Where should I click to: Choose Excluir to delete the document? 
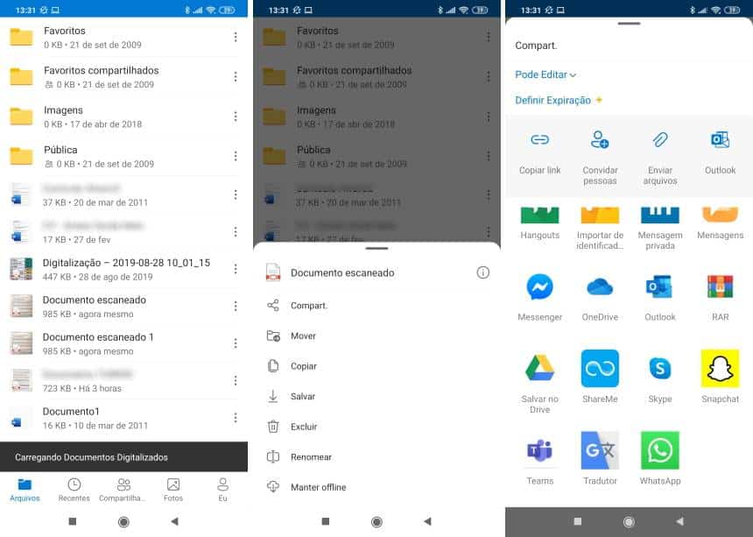[x=377, y=427]
